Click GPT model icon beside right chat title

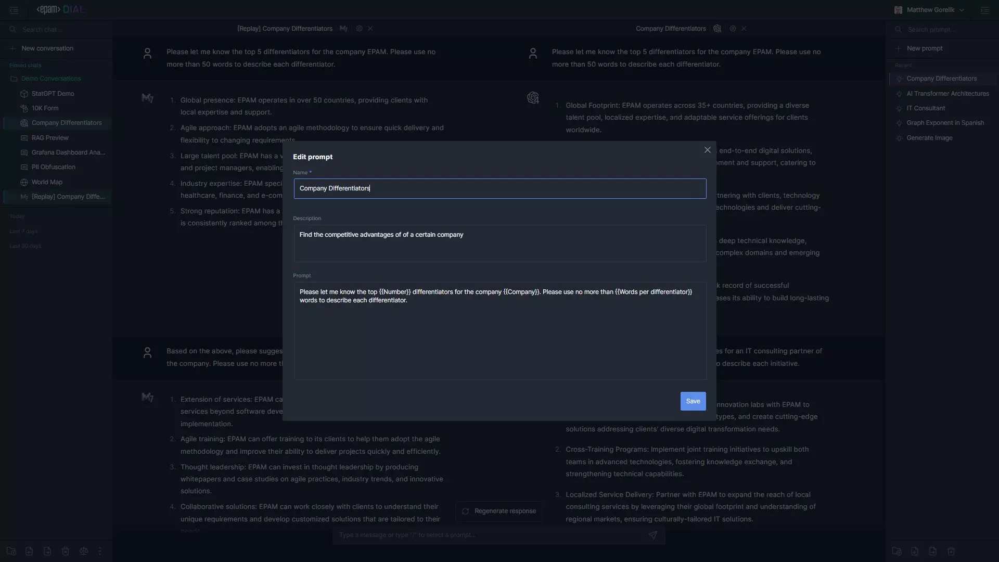717,29
